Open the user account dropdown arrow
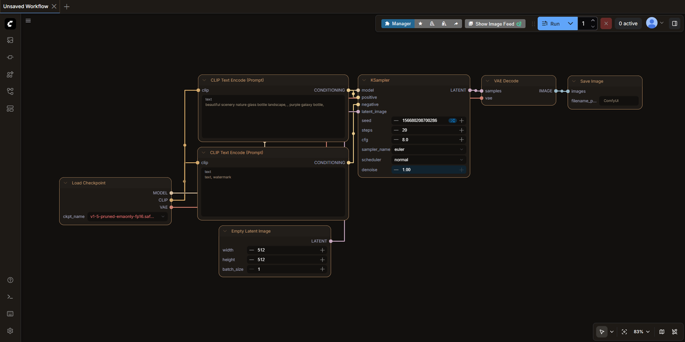Image resolution: width=685 pixels, height=342 pixels. [x=662, y=23]
